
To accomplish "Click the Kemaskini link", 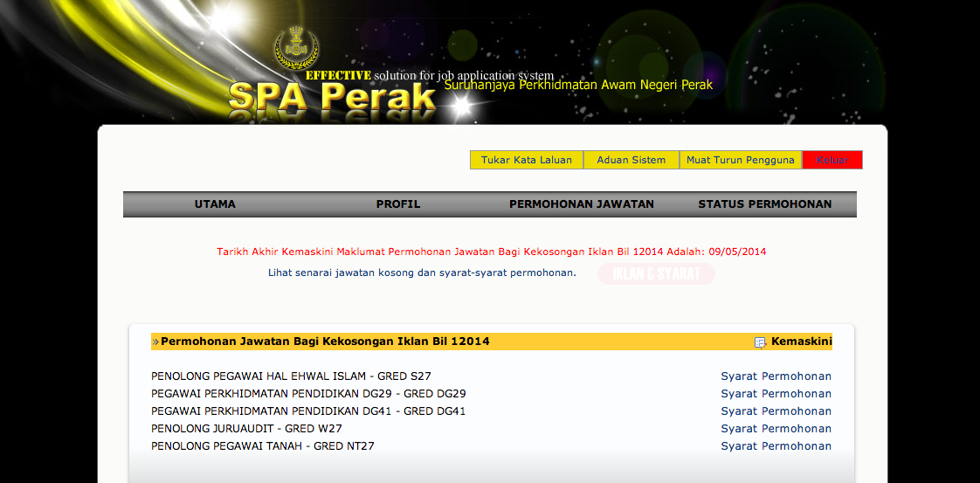I will point(801,342).
